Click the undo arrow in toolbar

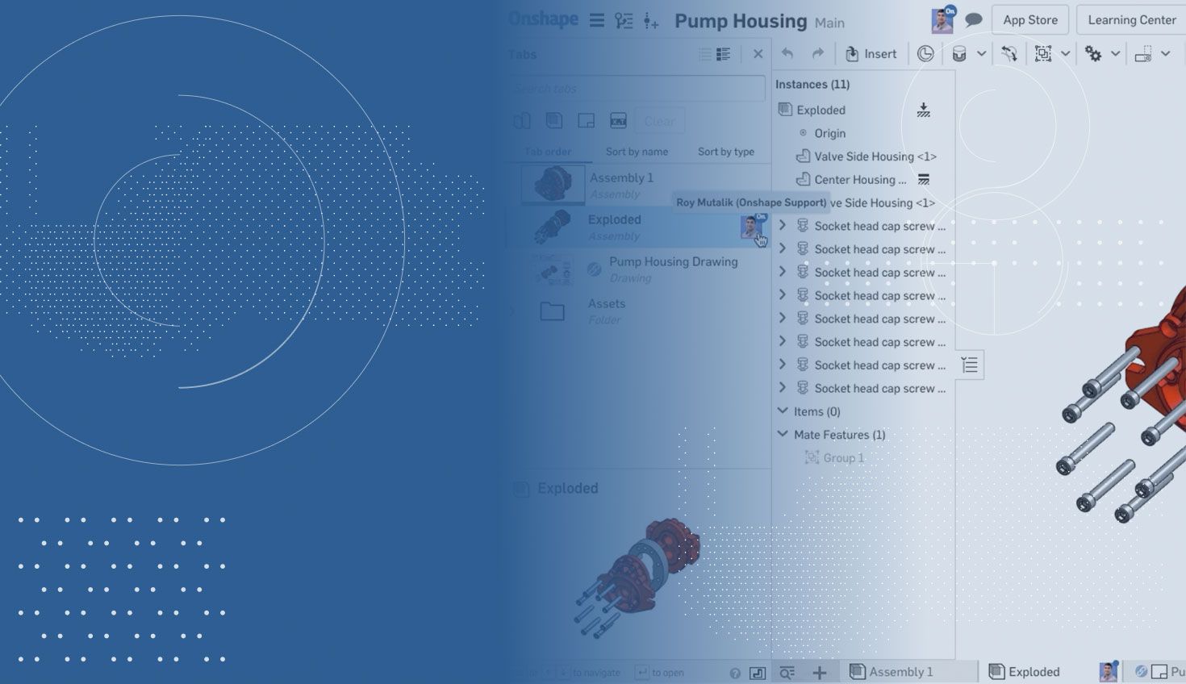[x=787, y=54]
